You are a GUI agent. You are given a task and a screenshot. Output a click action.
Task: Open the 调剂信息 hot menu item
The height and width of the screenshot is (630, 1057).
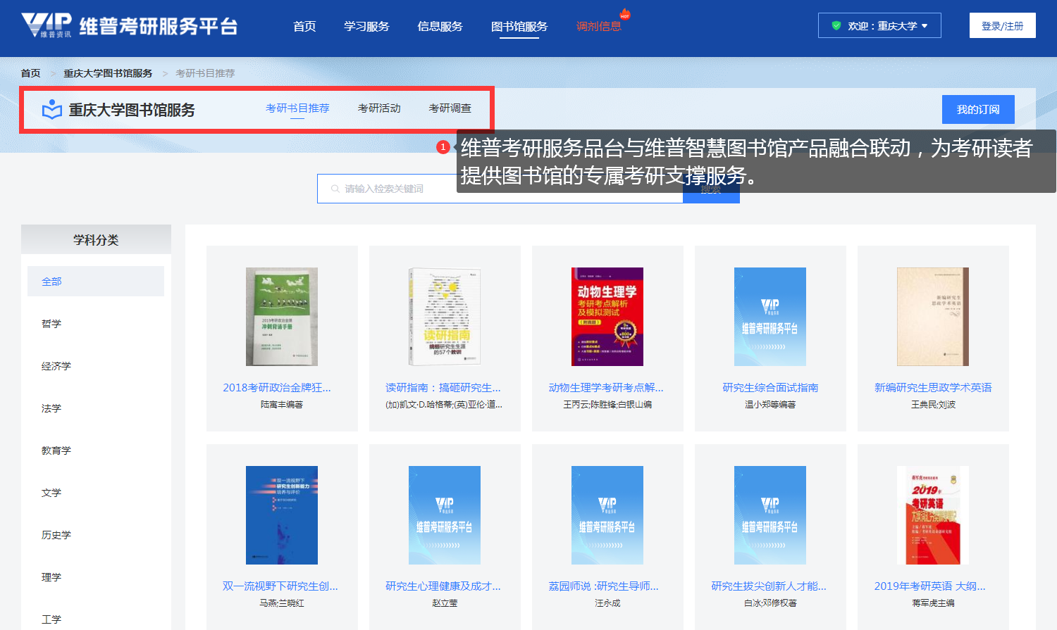598,26
